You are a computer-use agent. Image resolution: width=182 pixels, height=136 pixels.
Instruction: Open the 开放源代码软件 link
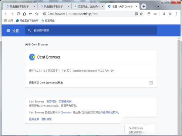(x=109, y=112)
